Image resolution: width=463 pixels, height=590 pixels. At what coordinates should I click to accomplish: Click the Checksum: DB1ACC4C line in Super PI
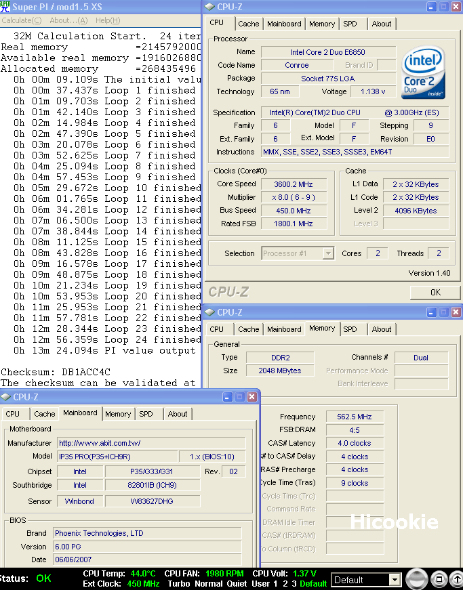[56, 372]
